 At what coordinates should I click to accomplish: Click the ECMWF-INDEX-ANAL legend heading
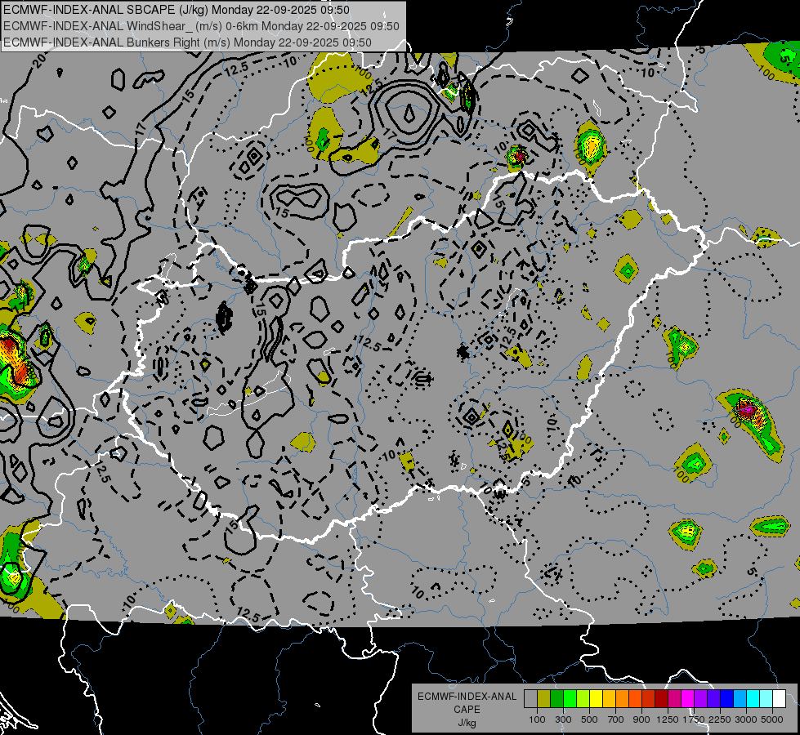(x=467, y=697)
